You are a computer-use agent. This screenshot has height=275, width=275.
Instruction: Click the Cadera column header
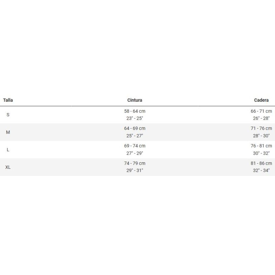pyautogui.click(x=261, y=100)
